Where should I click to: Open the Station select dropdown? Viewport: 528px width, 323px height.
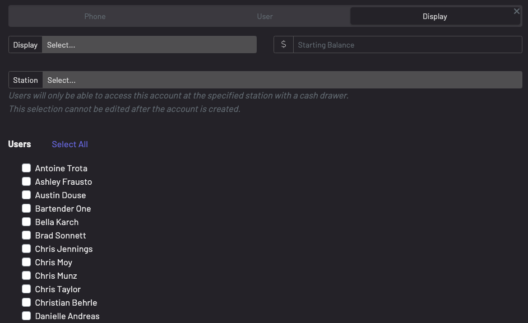(282, 80)
